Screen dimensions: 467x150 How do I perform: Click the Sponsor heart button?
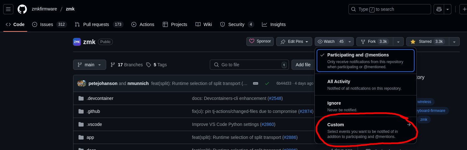tap(260, 42)
